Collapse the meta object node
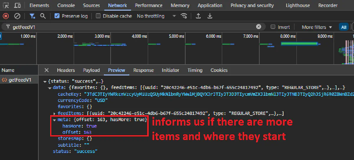Viewport: 354px width, 160px height. (55, 120)
